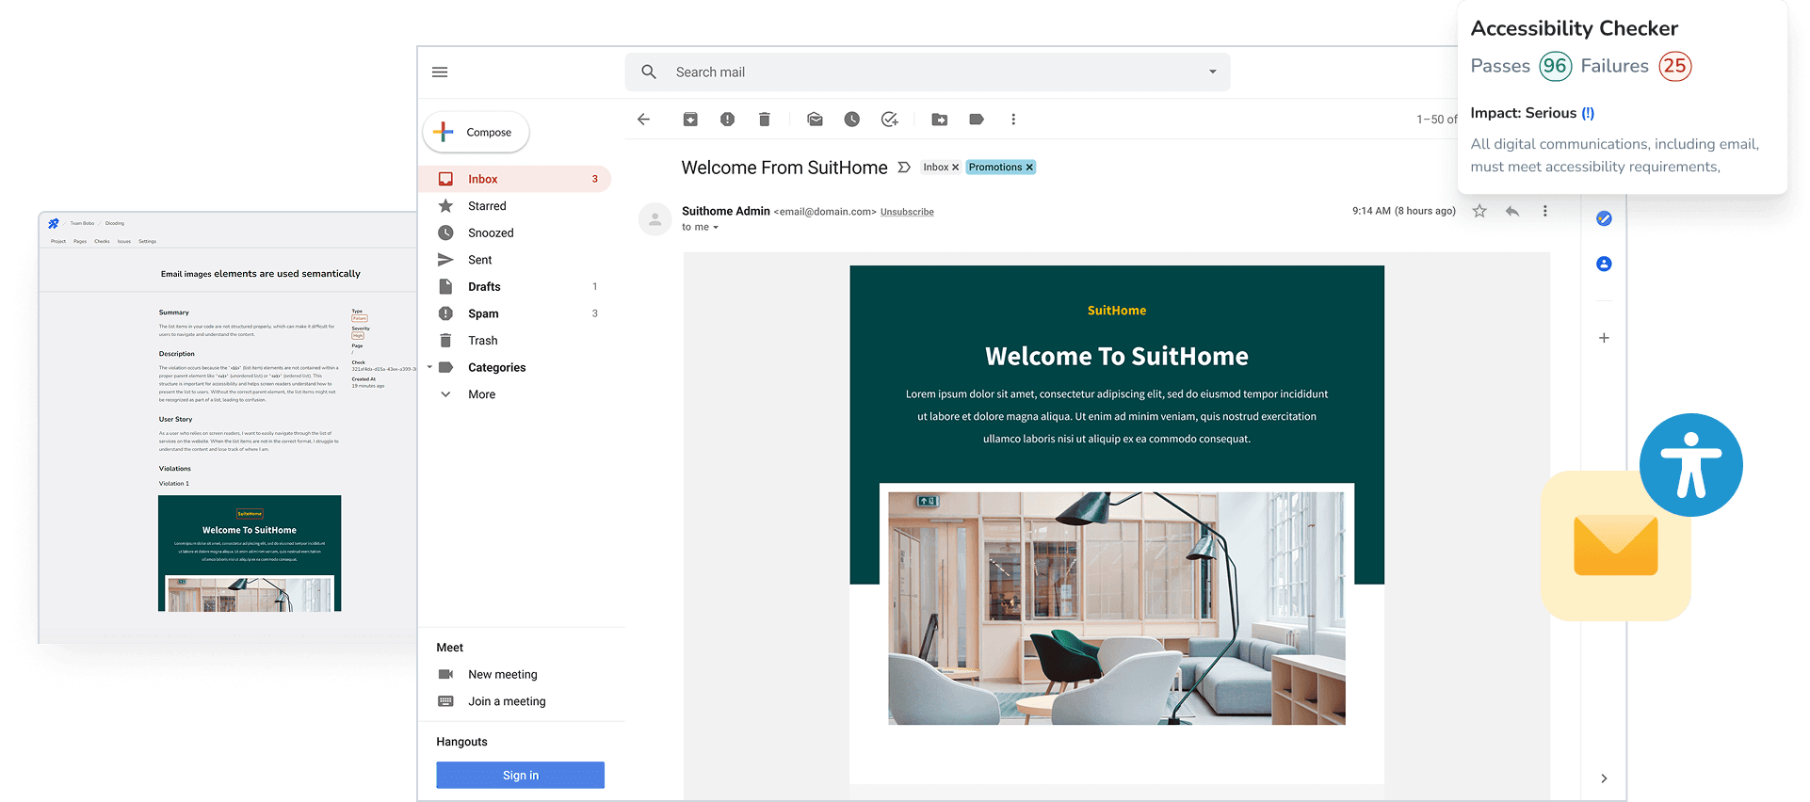This screenshot has height=802, width=1810.
Task: Switch to Pages tab in background window
Action: point(80,242)
